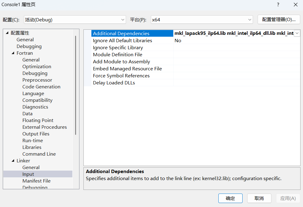The height and width of the screenshot is (207, 303).
Task: Click the 确定 OK button
Action: tap(230, 198)
